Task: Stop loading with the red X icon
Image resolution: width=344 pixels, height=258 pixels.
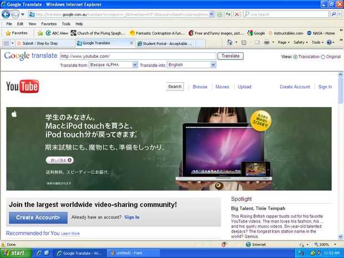Action: tap(237, 14)
